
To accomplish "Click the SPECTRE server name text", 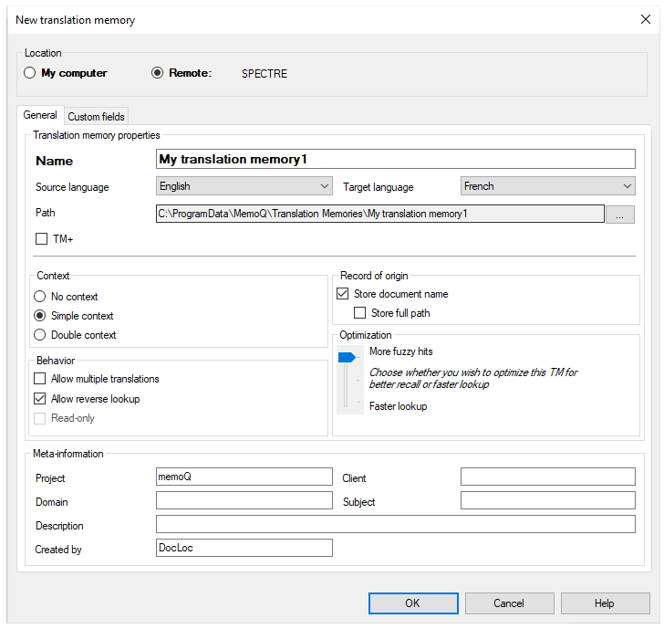I will tap(265, 74).
